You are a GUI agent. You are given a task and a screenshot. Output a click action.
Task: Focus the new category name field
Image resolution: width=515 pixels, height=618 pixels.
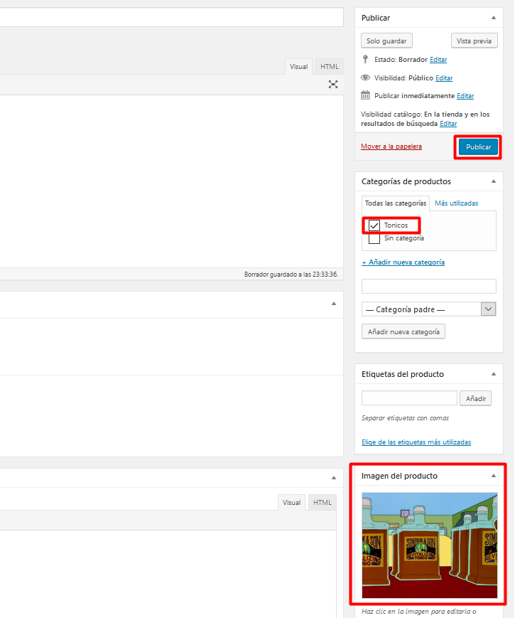(429, 286)
